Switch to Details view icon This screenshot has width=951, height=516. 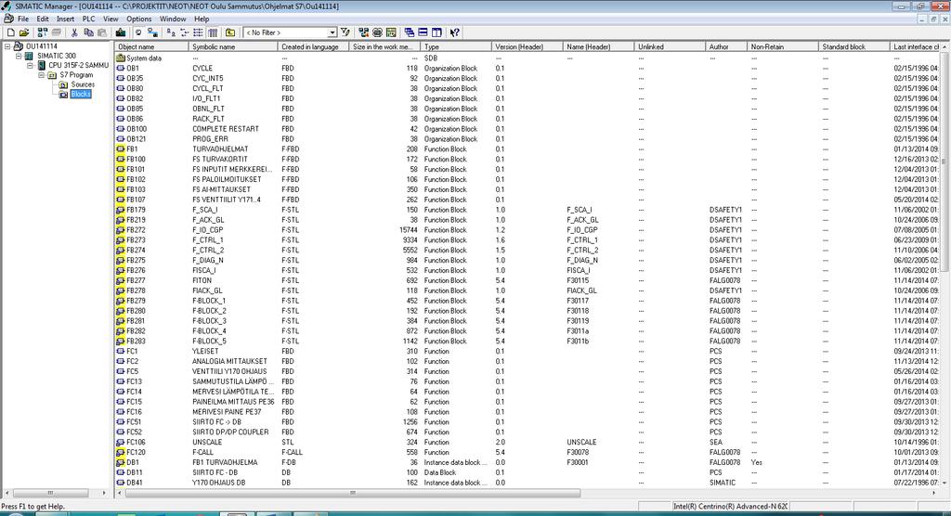point(213,32)
